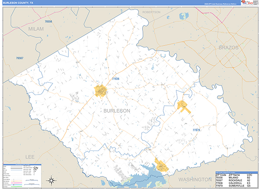Click the large lake in Robertson County
260x189 pixels.
(x=184, y=16)
